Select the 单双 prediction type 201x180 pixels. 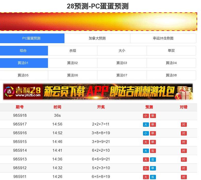(x=171, y=51)
